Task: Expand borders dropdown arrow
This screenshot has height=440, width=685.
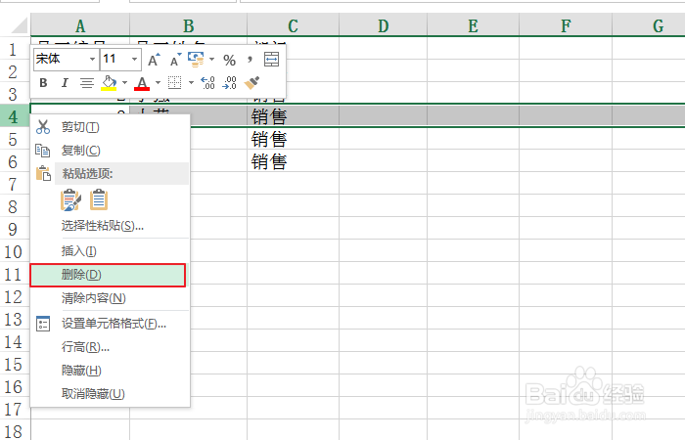Action: 191,82
